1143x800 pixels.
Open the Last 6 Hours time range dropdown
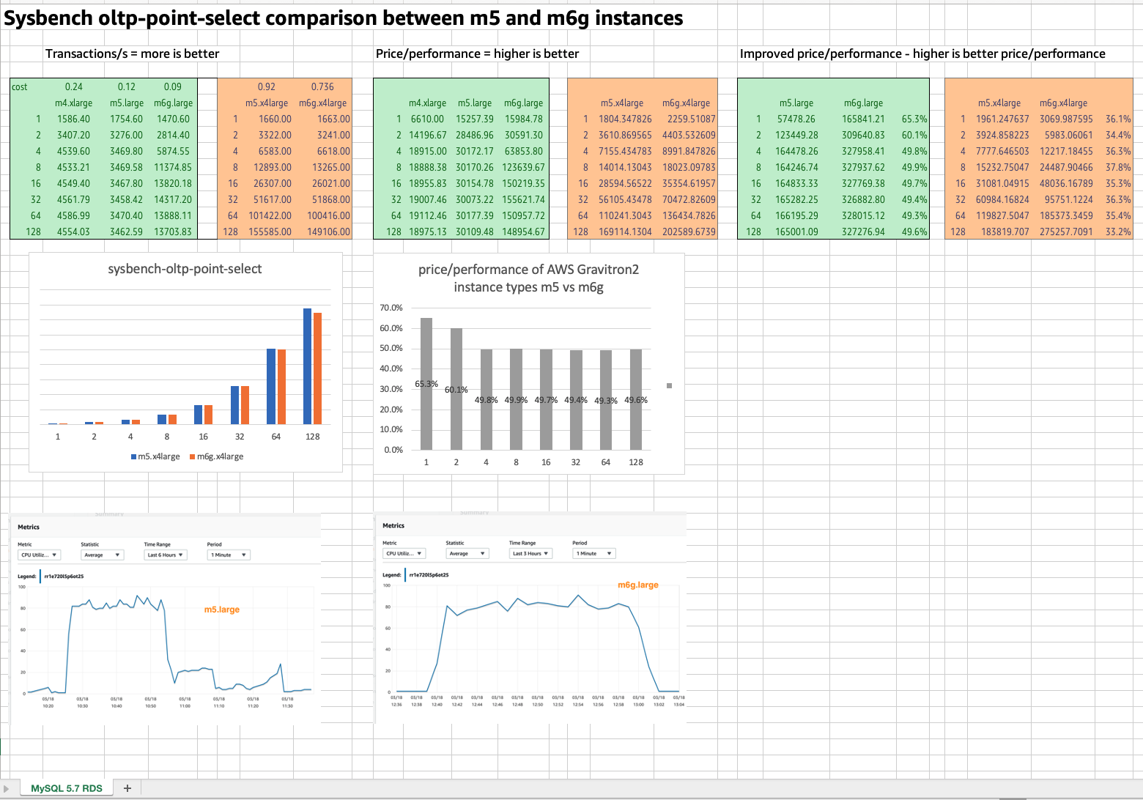166,555
